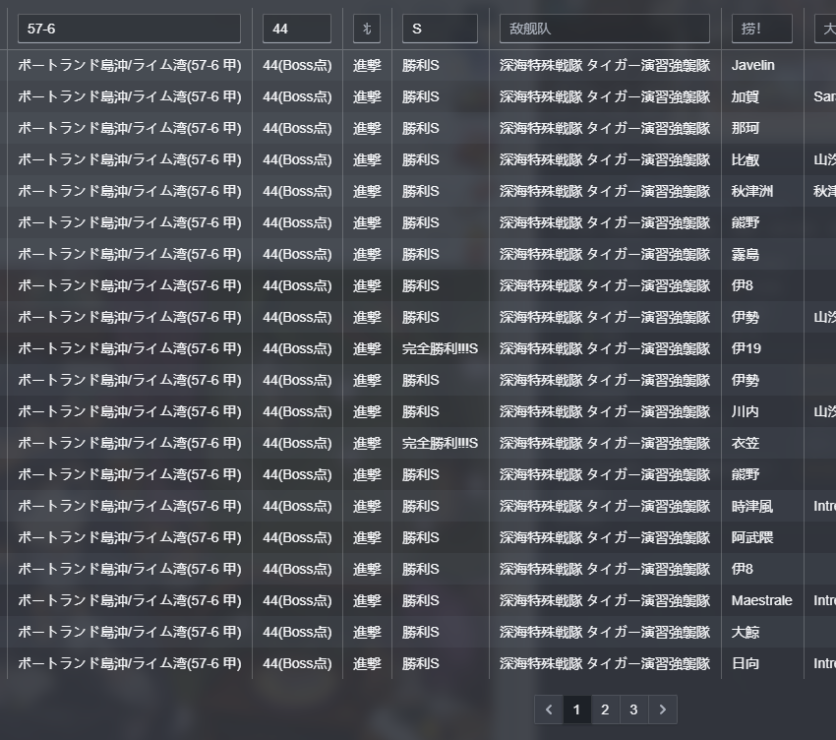Click the 伊19 drop cell
836x740 pixels.
(746, 349)
